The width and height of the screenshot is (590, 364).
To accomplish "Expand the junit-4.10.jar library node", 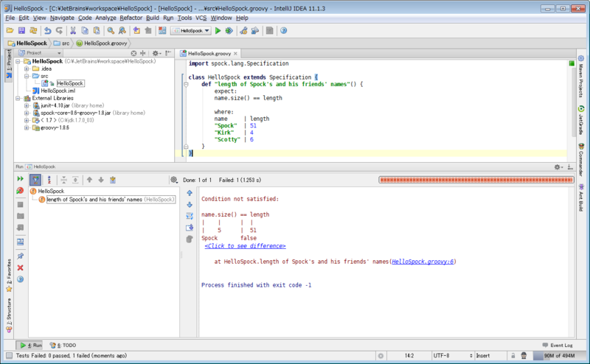I will click(27, 105).
